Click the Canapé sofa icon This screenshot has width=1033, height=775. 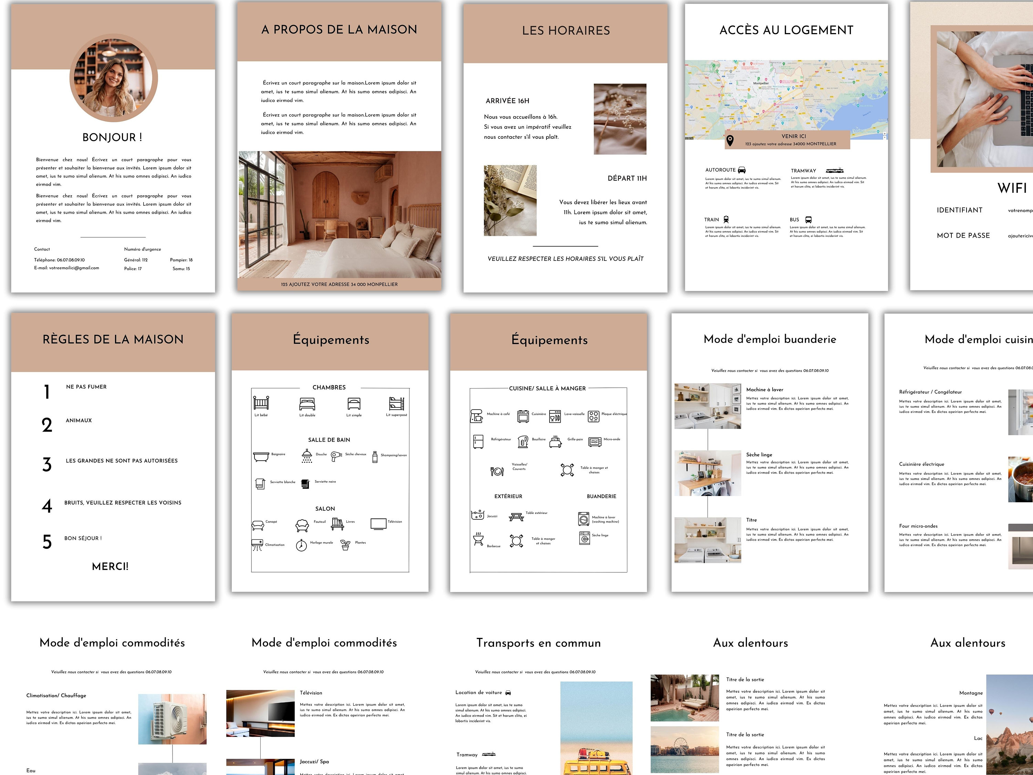point(258,526)
